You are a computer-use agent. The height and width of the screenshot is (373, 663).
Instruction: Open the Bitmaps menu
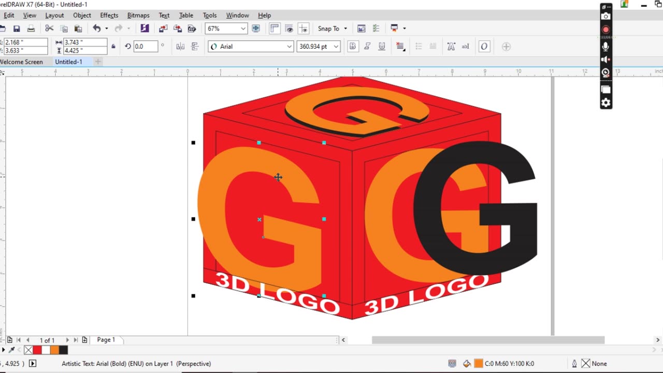(x=138, y=16)
